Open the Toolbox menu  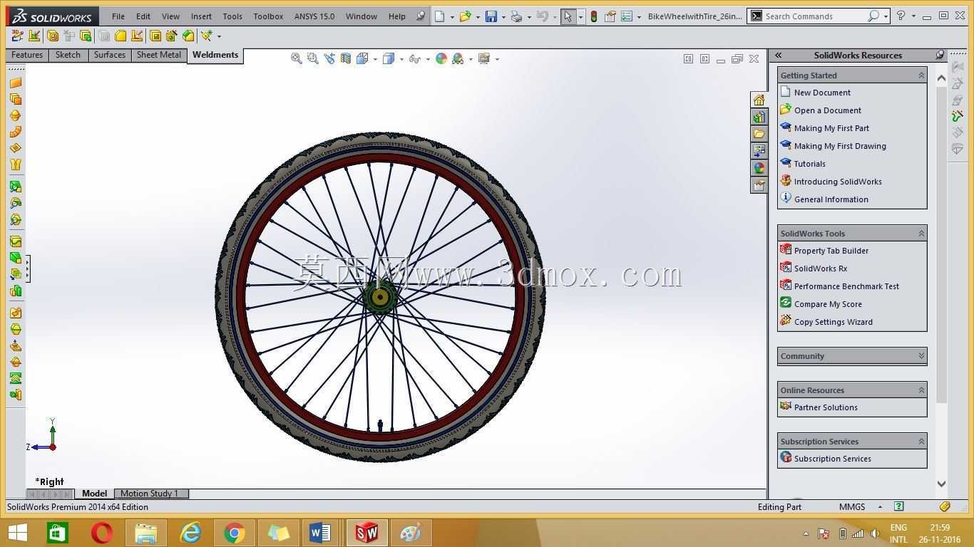[x=268, y=16]
